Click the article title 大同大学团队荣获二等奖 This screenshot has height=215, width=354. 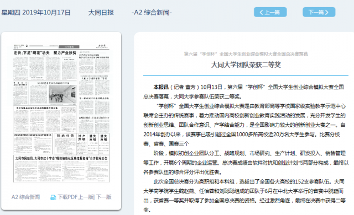[246, 64]
